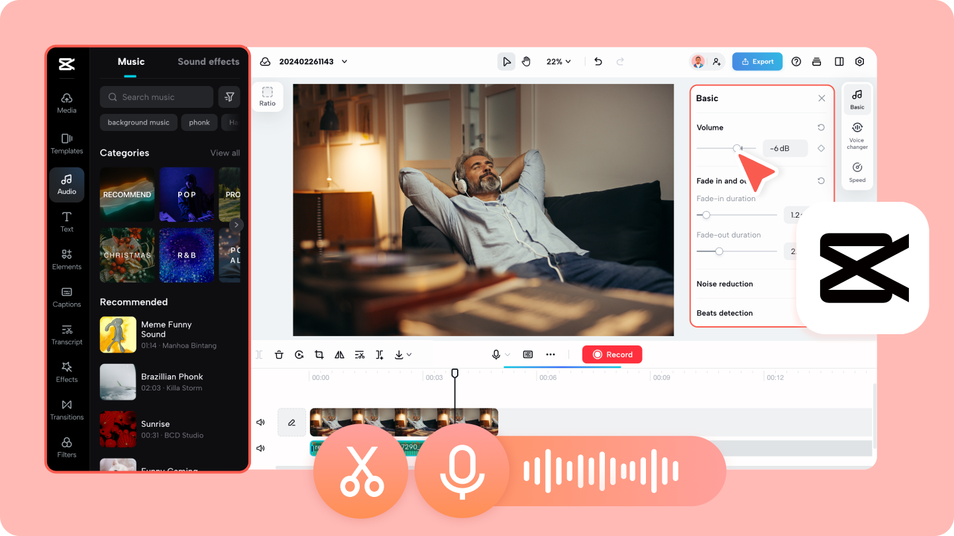Switch to the Music tab
This screenshot has width=954, height=536.
(131, 62)
